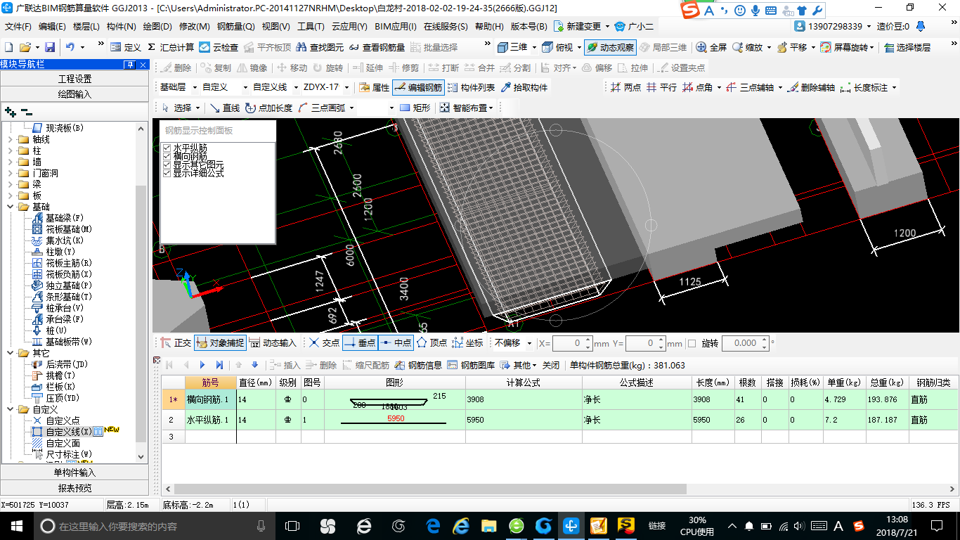Choose 两点 auxiliary axis tool
This screenshot has width=960, height=540.
tap(625, 88)
